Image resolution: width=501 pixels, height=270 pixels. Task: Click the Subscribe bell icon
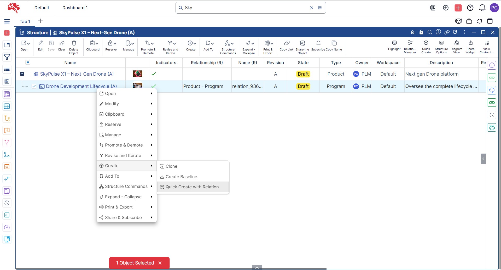(318, 43)
